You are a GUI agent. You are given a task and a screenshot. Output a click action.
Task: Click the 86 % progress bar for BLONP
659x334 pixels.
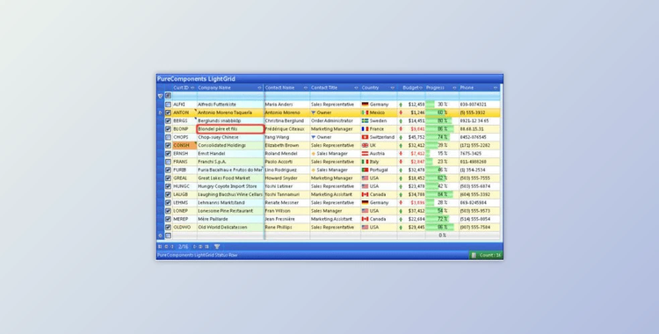442,129
